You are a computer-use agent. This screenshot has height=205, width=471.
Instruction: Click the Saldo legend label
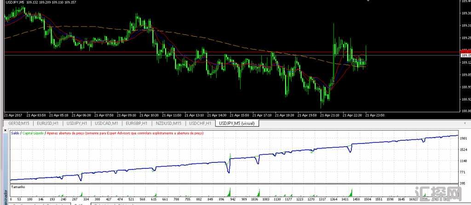pos(15,133)
